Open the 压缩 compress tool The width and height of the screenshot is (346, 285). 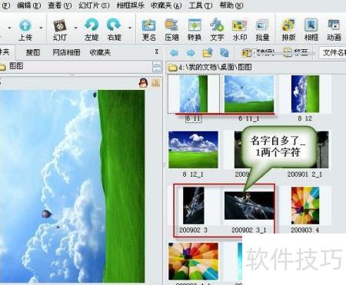point(171,30)
